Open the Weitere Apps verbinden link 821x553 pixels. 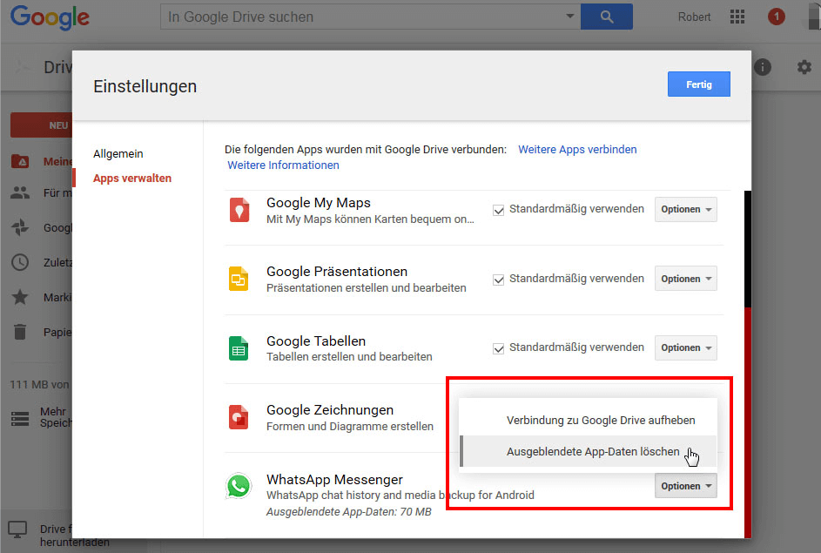point(577,150)
